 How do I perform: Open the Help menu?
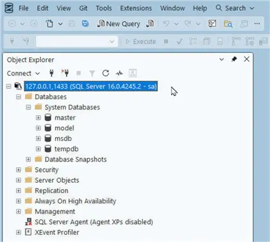coord(200,8)
